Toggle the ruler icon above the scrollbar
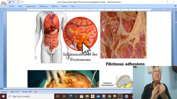 [x=176, y=10]
